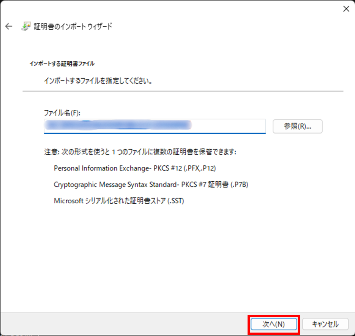Click the 証明書のインポート ウィザード title text
This screenshot has width=355, height=336.
point(73,27)
